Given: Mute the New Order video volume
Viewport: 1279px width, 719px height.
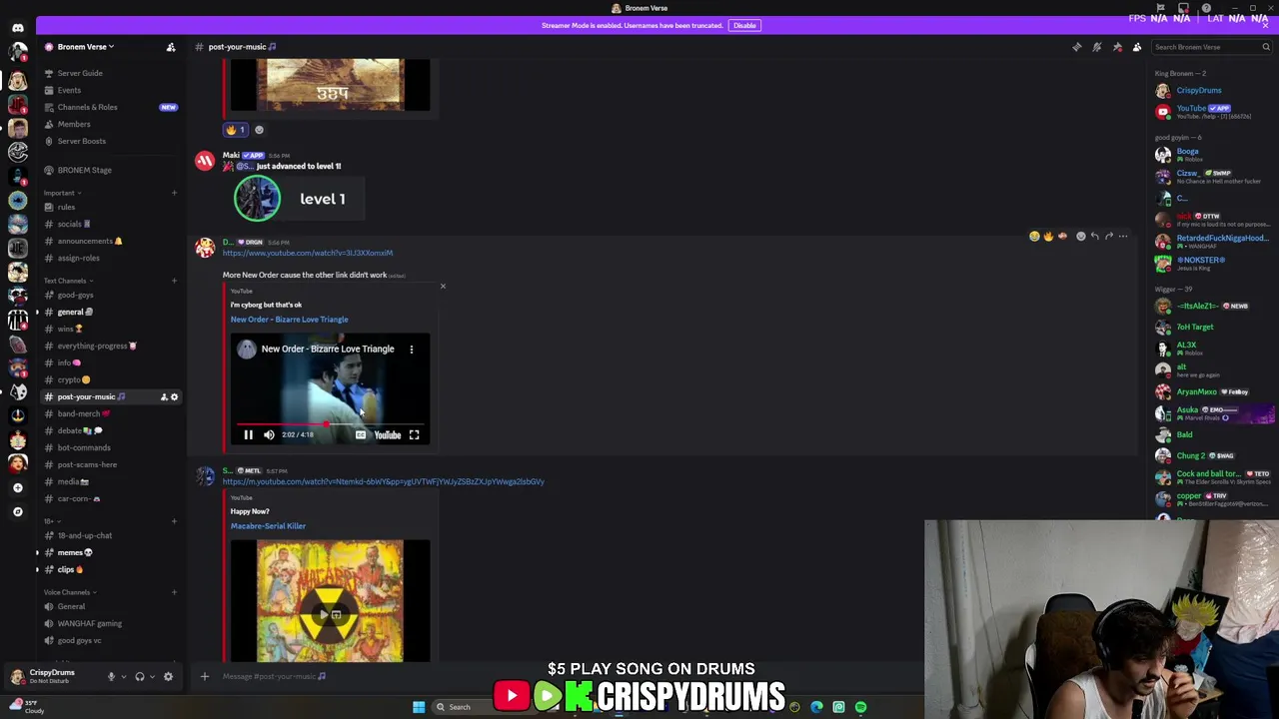Looking at the screenshot, I should click(269, 435).
